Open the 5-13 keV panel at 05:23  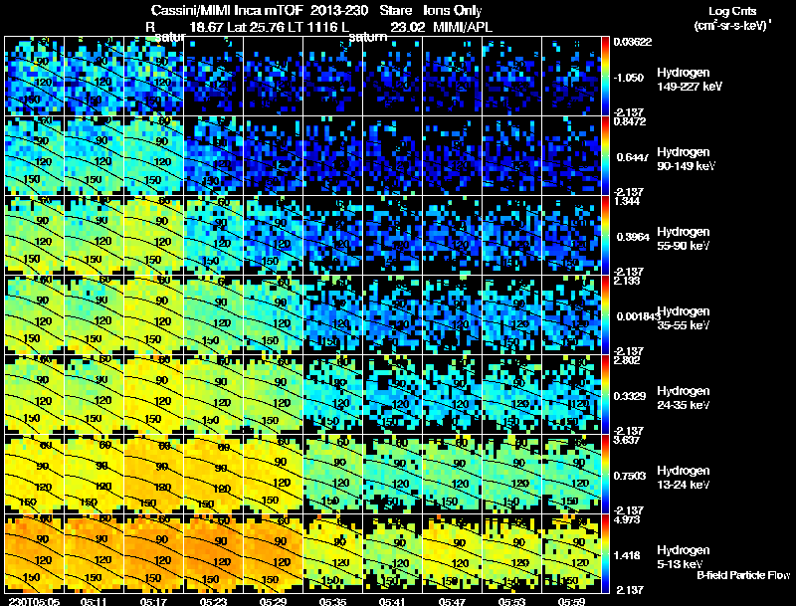pos(214,553)
